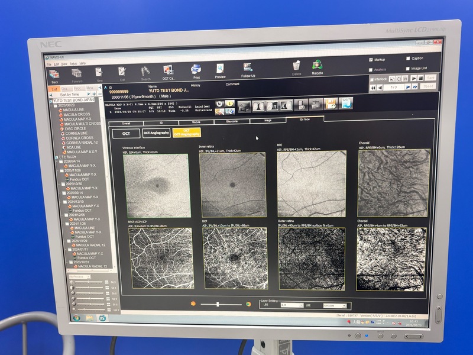The width and height of the screenshot is (473, 355).
Task: Click the Windows Start button
Action: click(76, 318)
